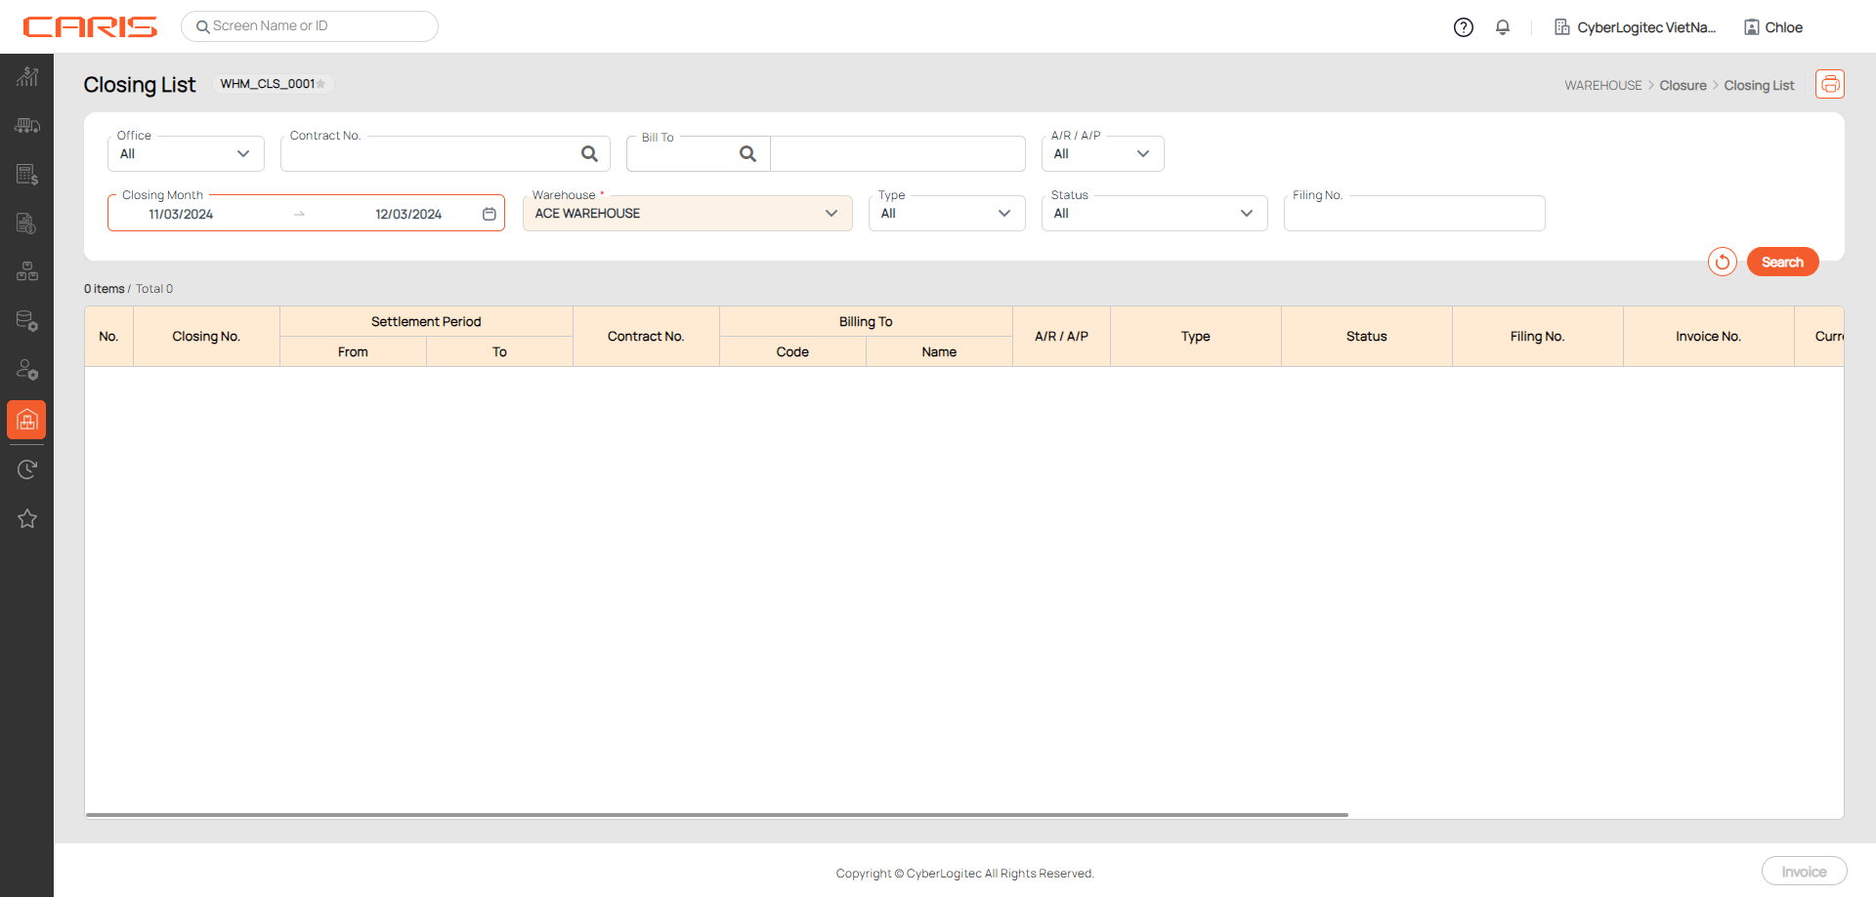1876x897 pixels.
Task: Open the Chloe user menu
Action: (x=1773, y=27)
